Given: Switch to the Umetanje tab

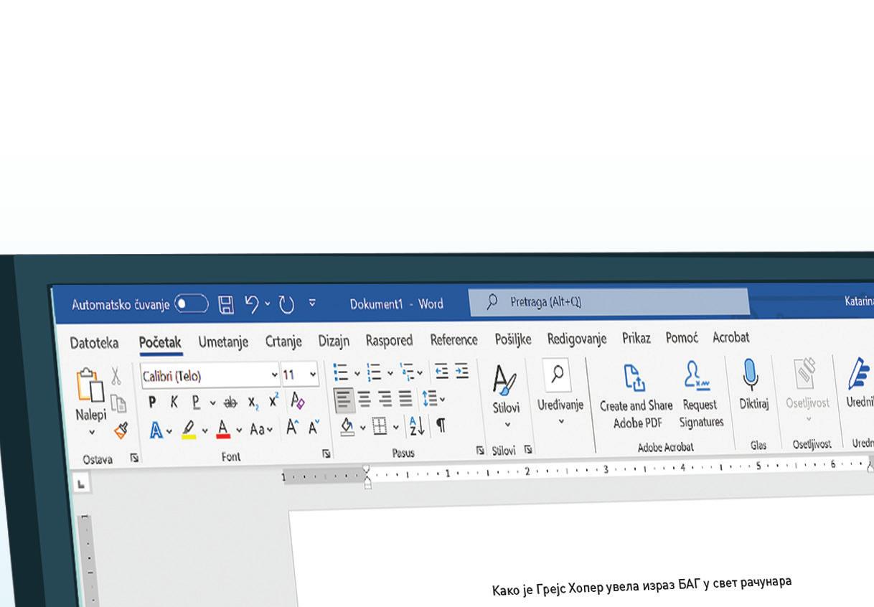Looking at the screenshot, I should (x=223, y=342).
